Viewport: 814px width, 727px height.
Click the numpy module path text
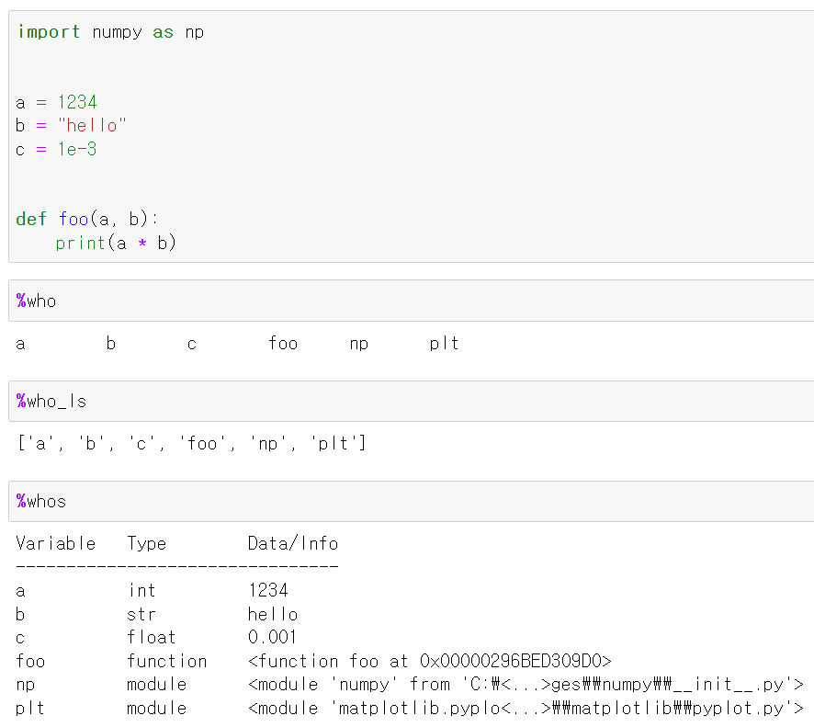pyautogui.click(x=526, y=685)
